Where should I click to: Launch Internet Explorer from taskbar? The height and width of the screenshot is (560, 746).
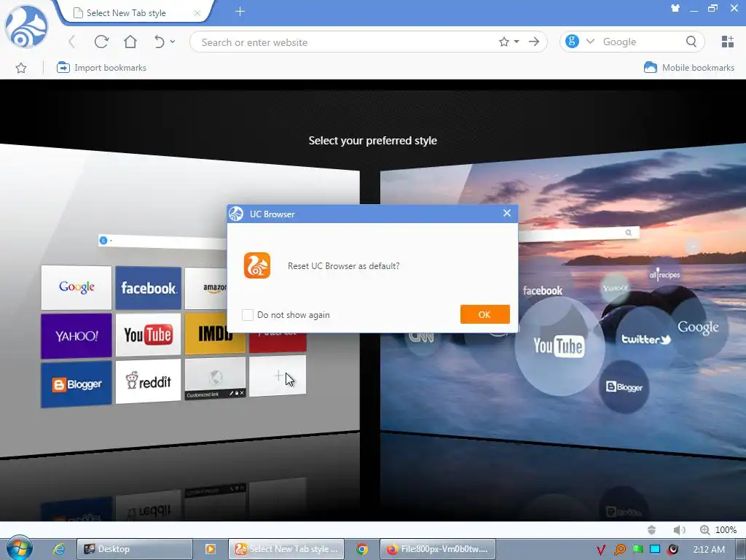pos(58,549)
